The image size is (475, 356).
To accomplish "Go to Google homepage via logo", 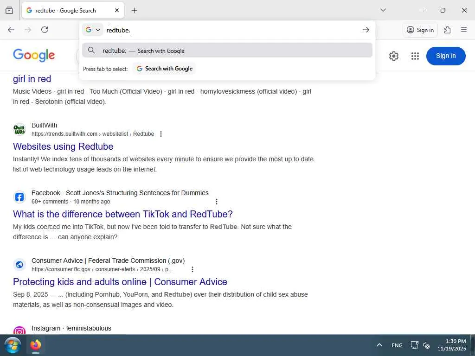I will pos(34,55).
